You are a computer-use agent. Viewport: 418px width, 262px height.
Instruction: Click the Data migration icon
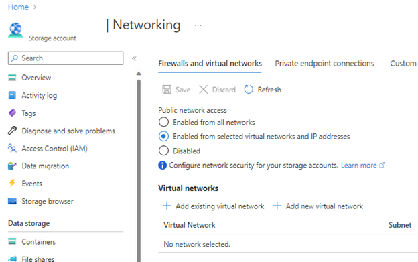(12, 166)
